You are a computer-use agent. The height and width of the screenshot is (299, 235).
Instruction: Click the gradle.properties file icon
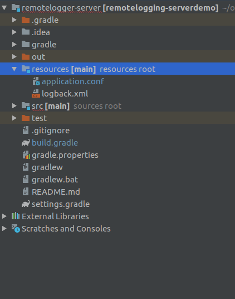[x=26, y=155]
